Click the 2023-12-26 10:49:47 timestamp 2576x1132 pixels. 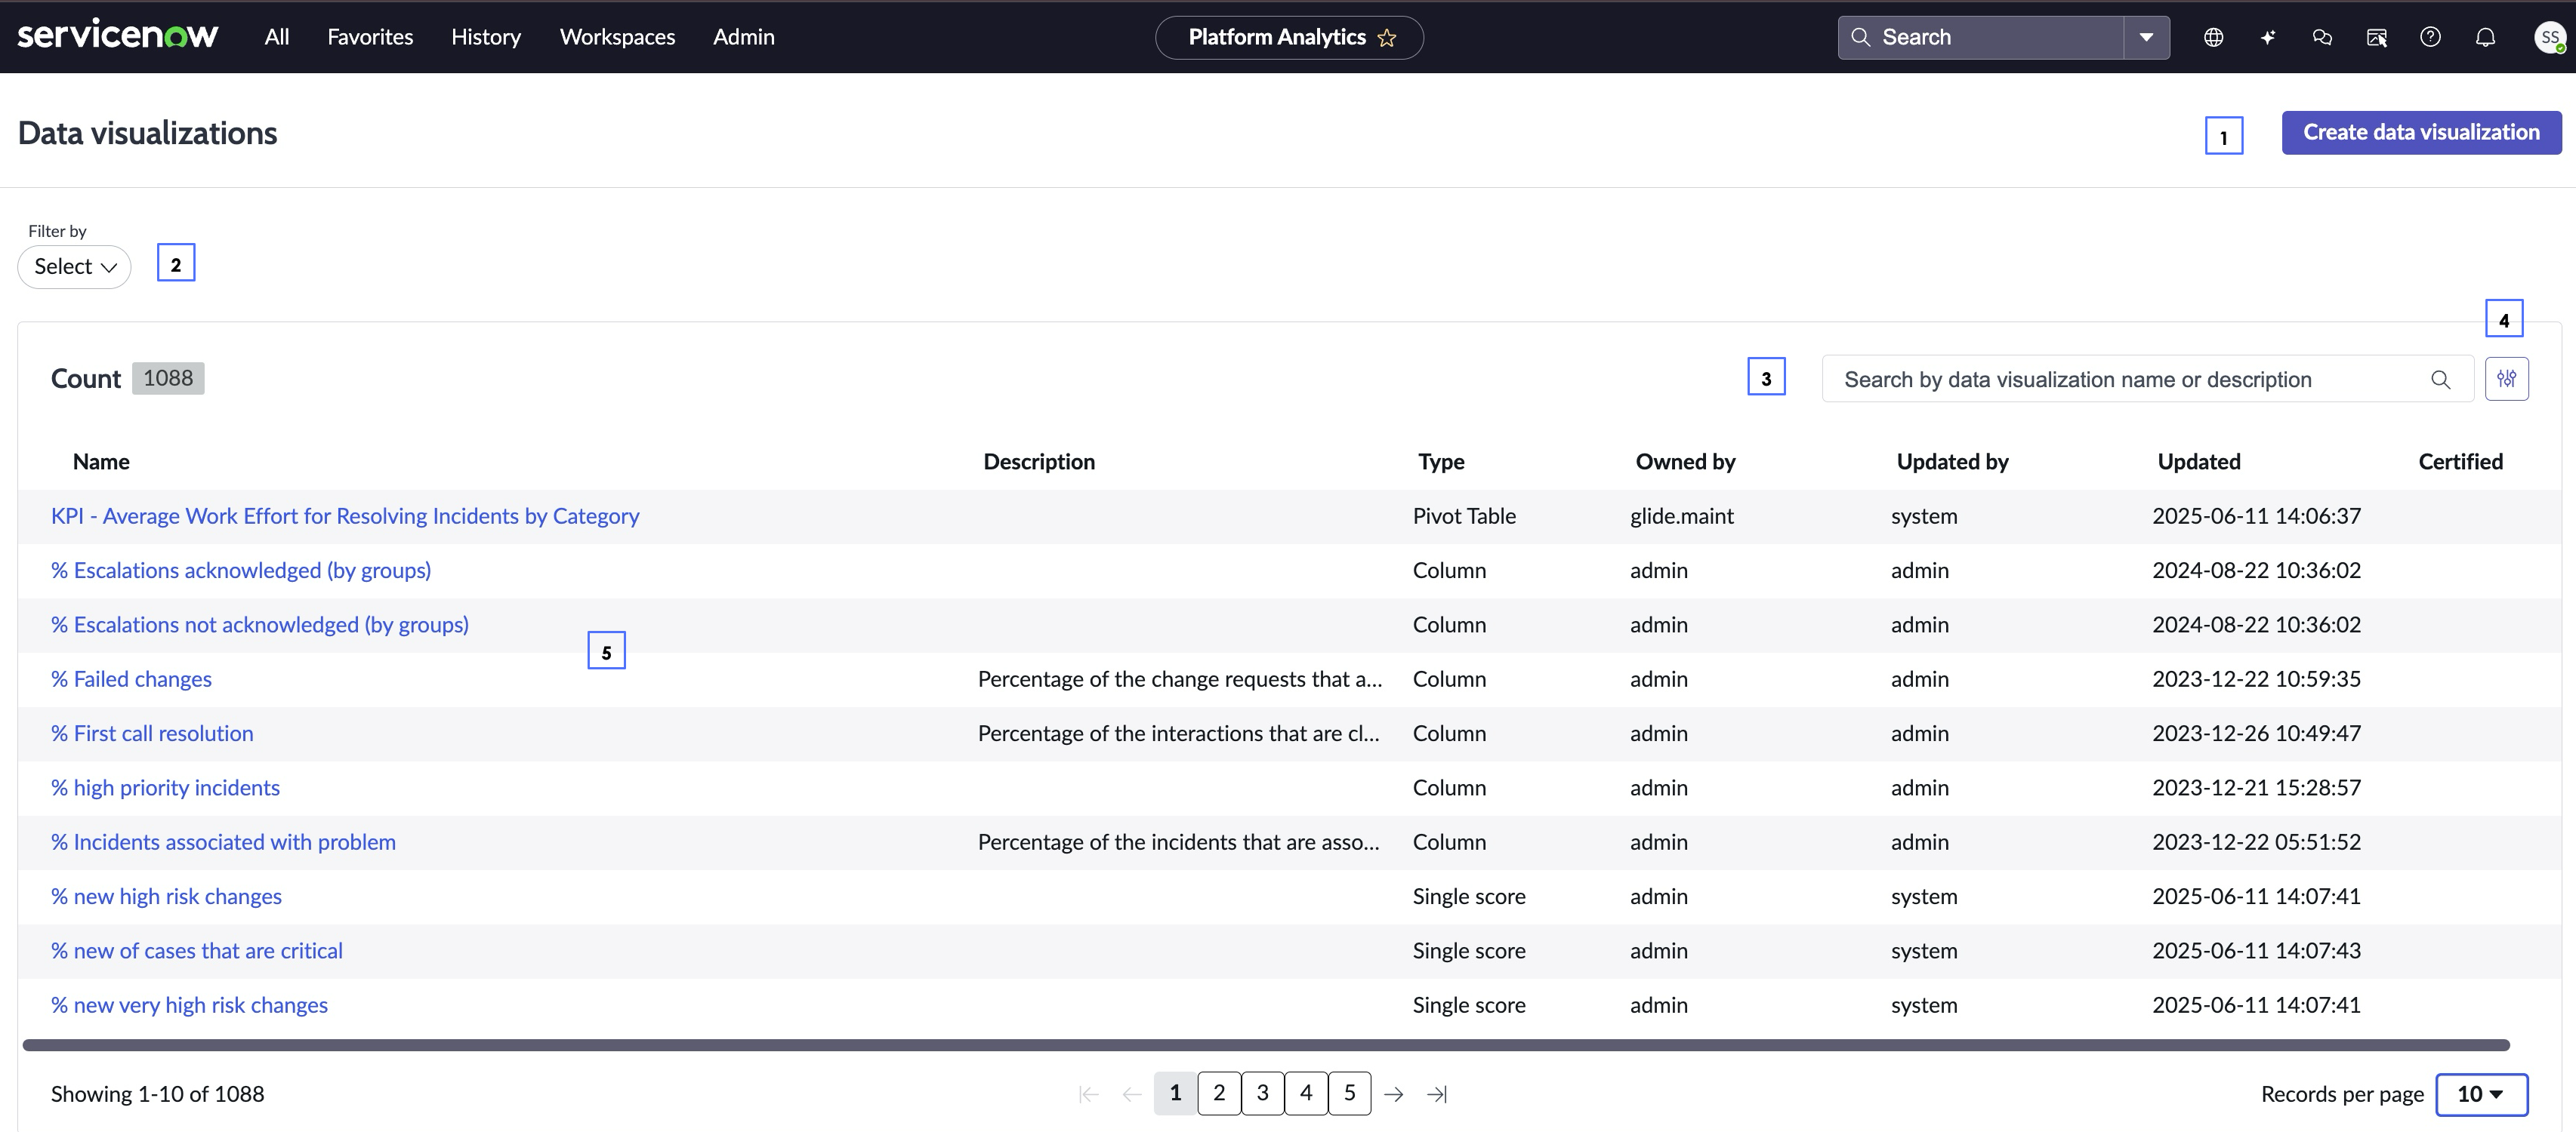tap(2256, 734)
